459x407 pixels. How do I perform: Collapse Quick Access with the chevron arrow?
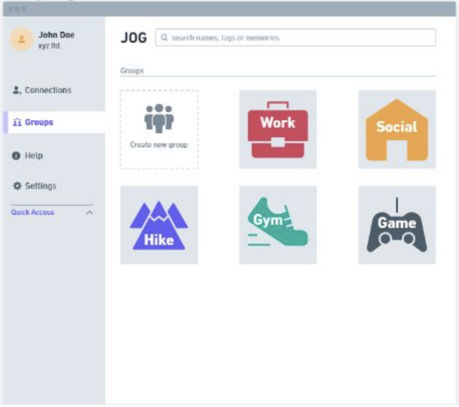pyautogui.click(x=89, y=213)
